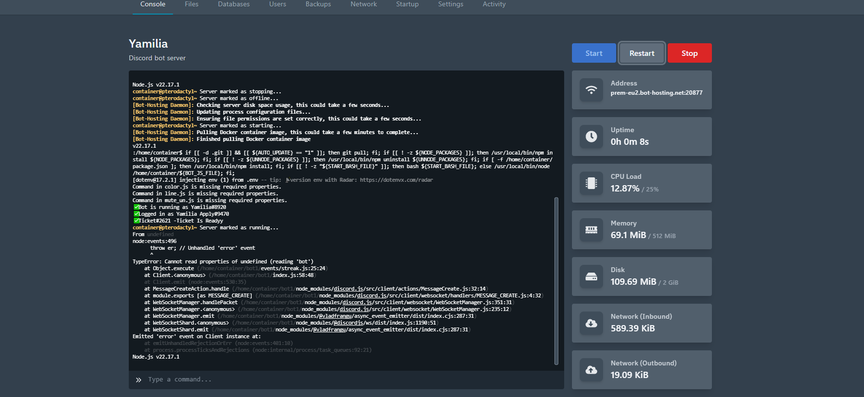Click the Network Outbound cloud upload icon
The height and width of the screenshot is (397, 864).
[591, 370]
